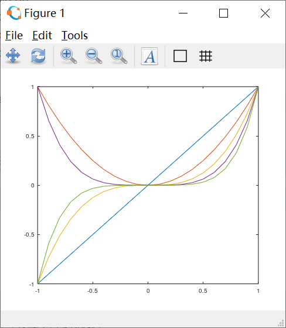Open the File menu
The image size is (286, 328).
tap(14, 35)
